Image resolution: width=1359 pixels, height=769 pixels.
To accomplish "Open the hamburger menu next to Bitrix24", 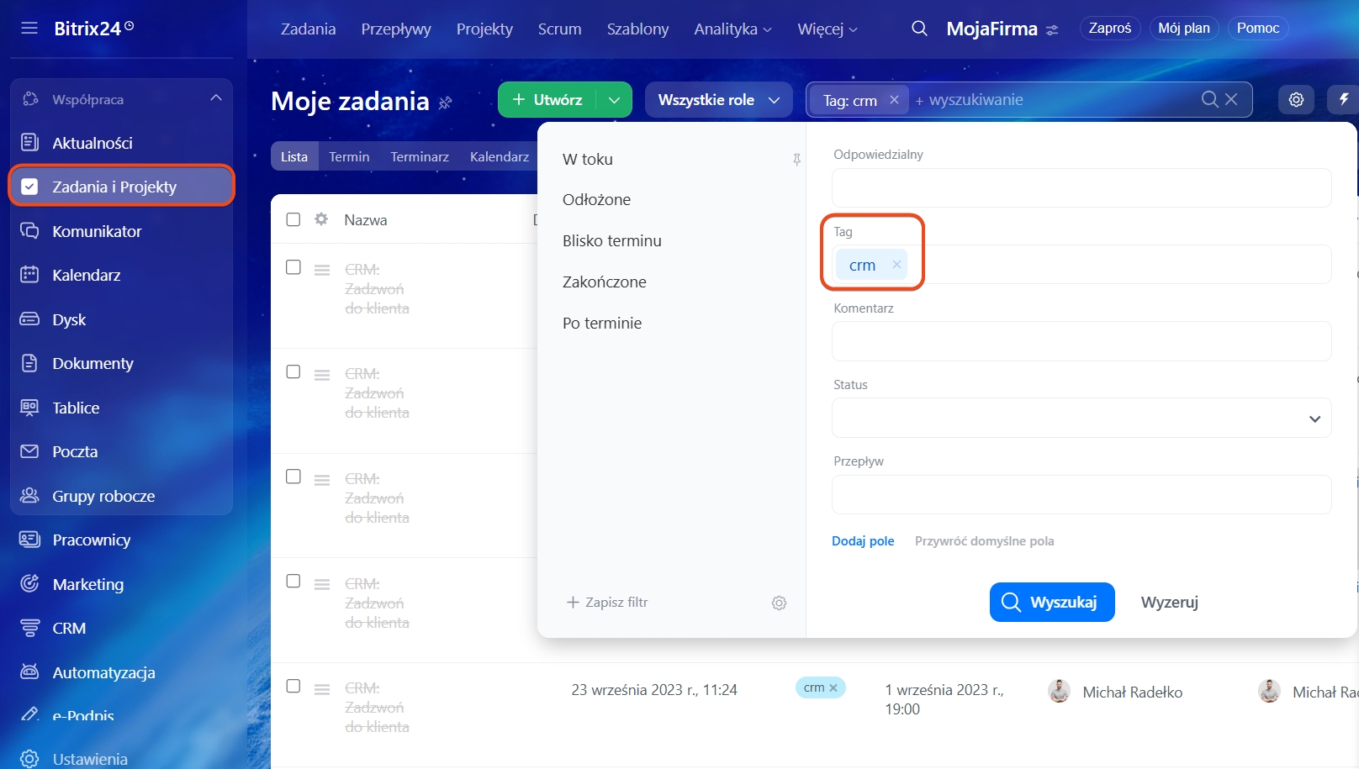I will pos(29,29).
